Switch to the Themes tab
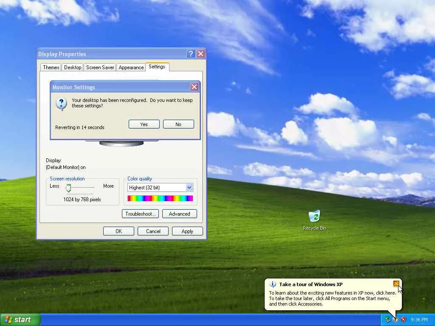The image size is (435, 326). click(x=51, y=67)
